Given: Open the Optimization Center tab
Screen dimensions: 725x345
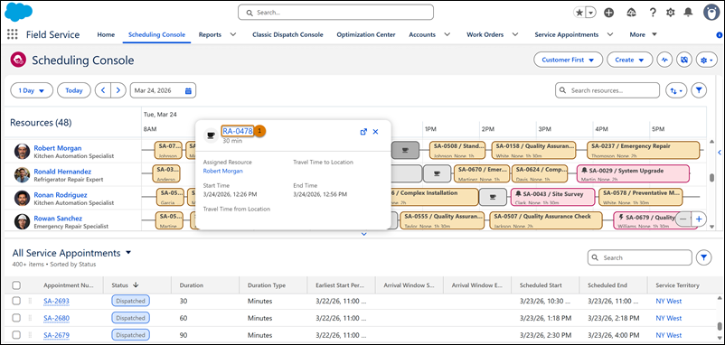Looking at the screenshot, I should point(366,34).
